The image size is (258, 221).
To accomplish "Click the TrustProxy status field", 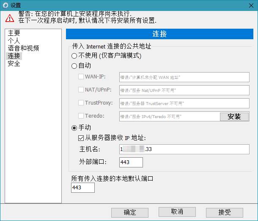I will pyautogui.click(x=184, y=103).
